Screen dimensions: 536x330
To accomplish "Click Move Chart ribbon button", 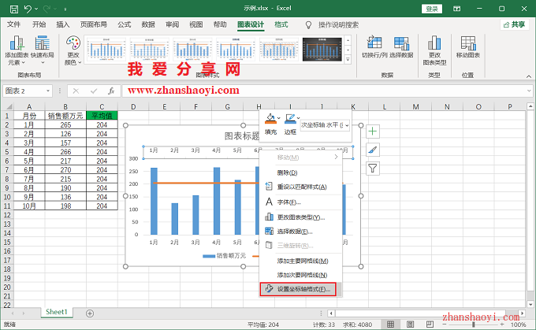I will point(468,46).
